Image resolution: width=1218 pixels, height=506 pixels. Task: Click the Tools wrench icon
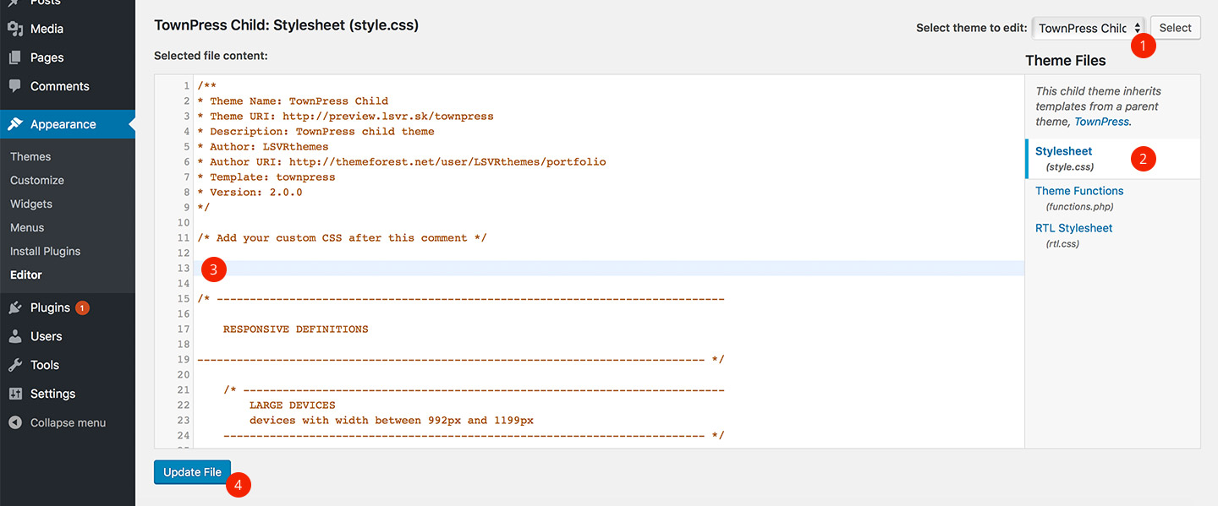[15, 365]
